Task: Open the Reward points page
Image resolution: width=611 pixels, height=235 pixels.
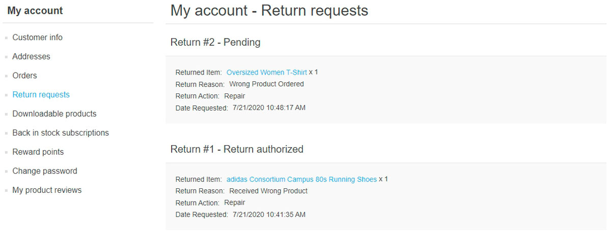Action: coord(38,152)
